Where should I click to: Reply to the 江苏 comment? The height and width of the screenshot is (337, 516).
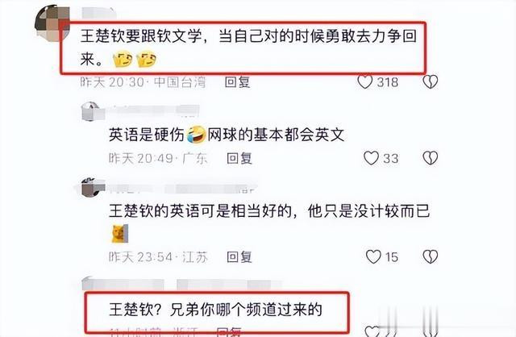(239, 256)
